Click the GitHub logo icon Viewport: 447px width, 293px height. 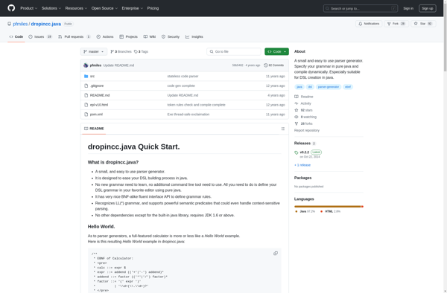pyautogui.click(x=11, y=8)
